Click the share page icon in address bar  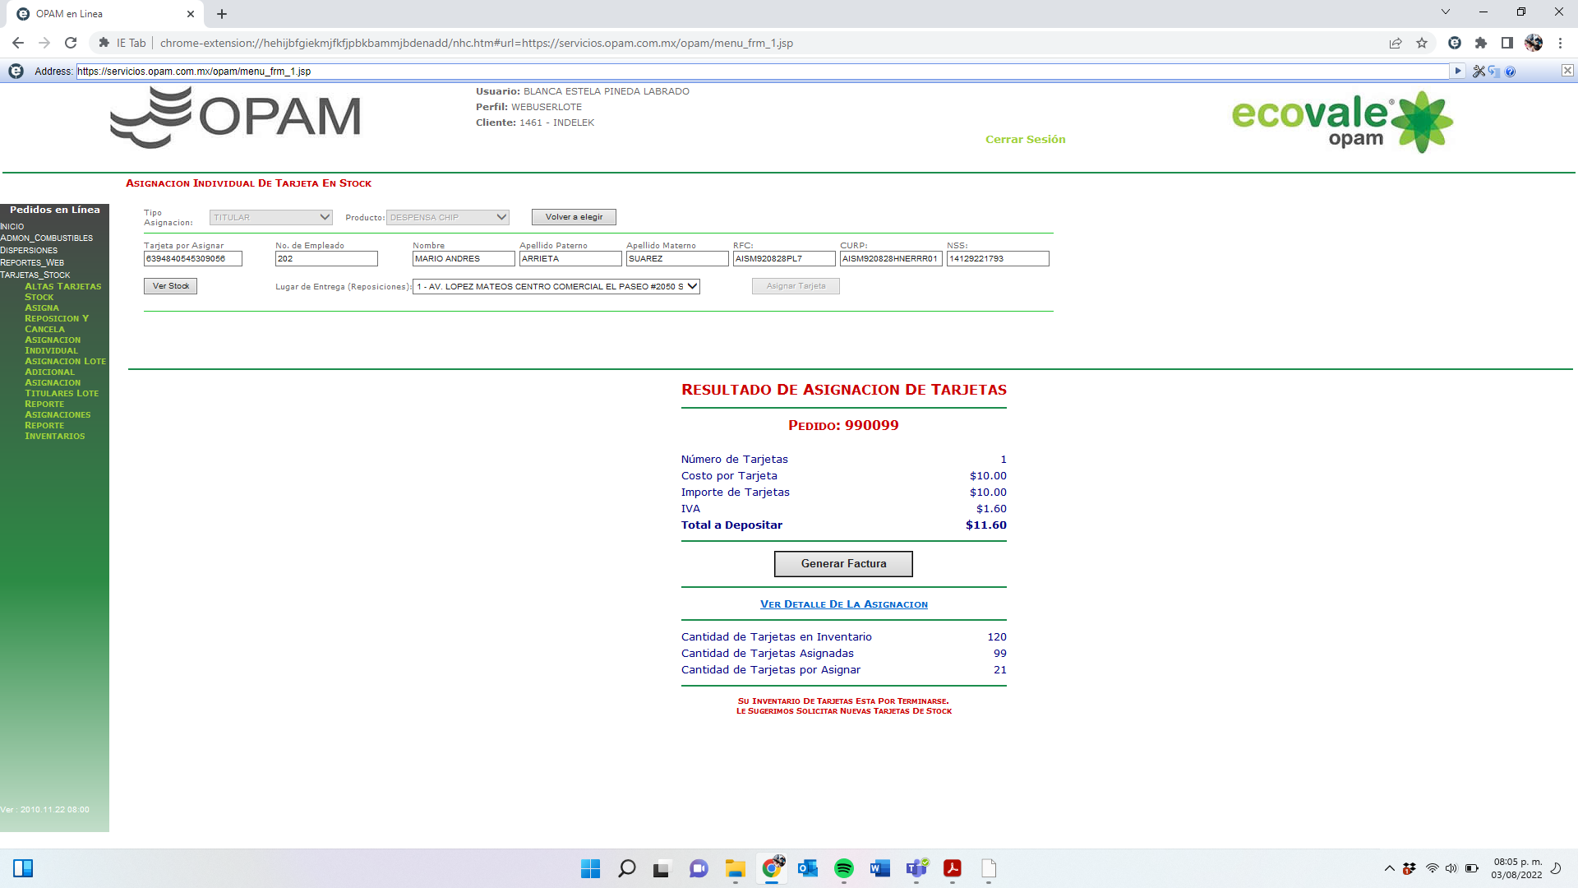(x=1396, y=43)
